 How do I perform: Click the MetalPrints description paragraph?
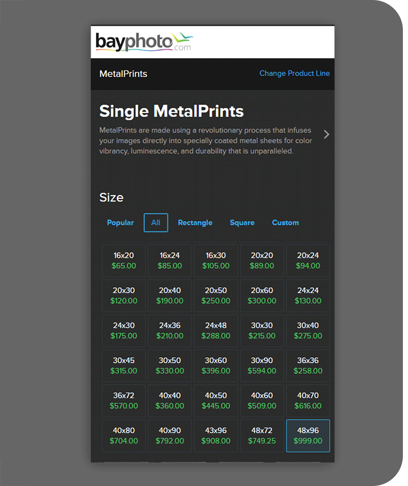pos(206,141)
